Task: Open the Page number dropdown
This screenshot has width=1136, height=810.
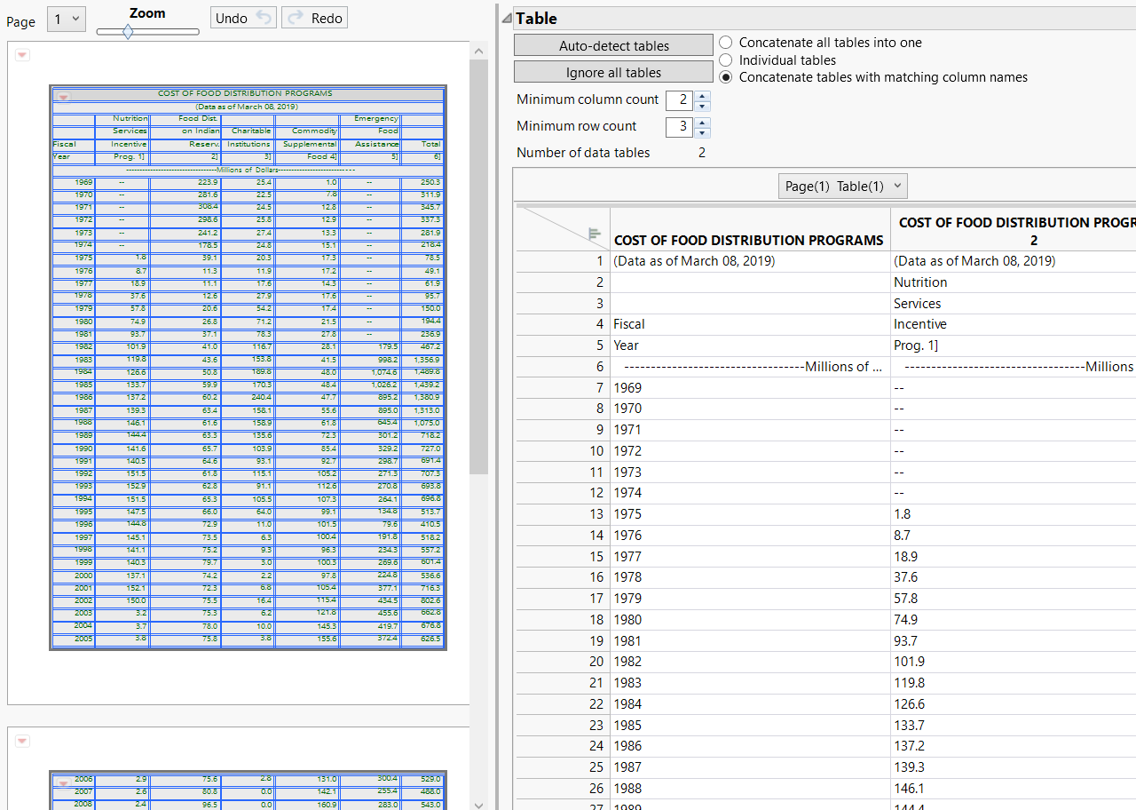Action: click(x=66, y=19)
